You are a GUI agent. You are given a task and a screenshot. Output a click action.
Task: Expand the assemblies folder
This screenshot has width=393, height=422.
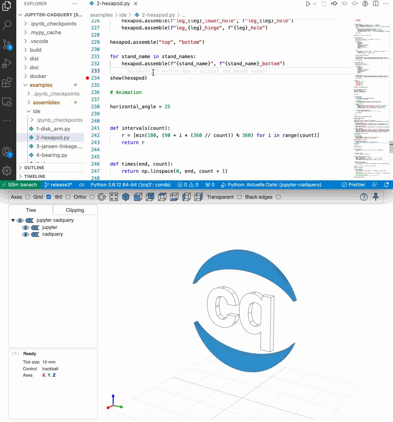[x=29, y=103]
